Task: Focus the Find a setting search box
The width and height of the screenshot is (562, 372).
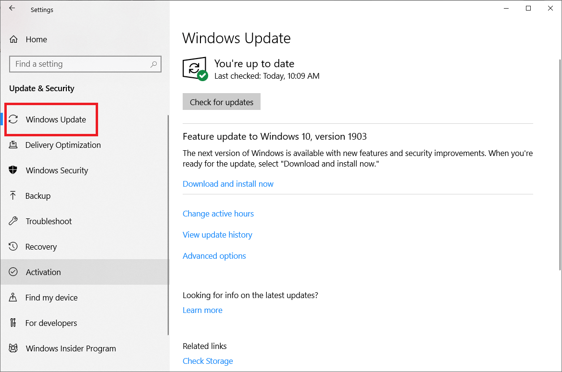Action: [x=85, y=64]
